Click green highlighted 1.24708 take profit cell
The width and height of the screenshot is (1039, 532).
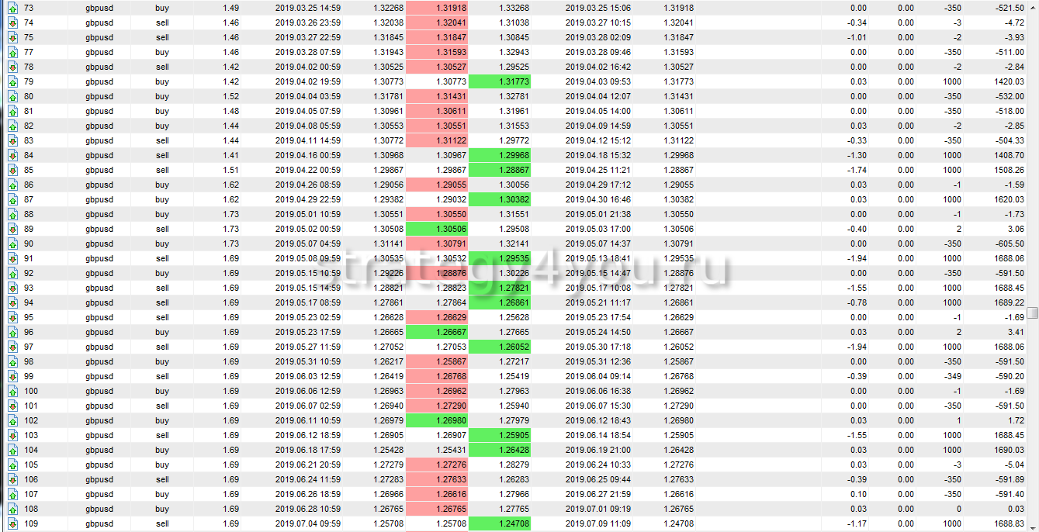pos(504,523)
